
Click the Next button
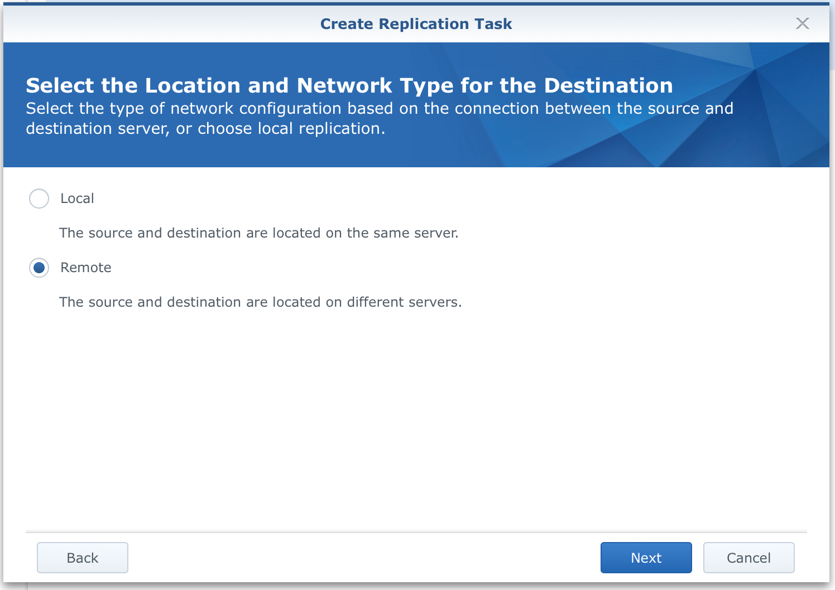coord(646,558)
